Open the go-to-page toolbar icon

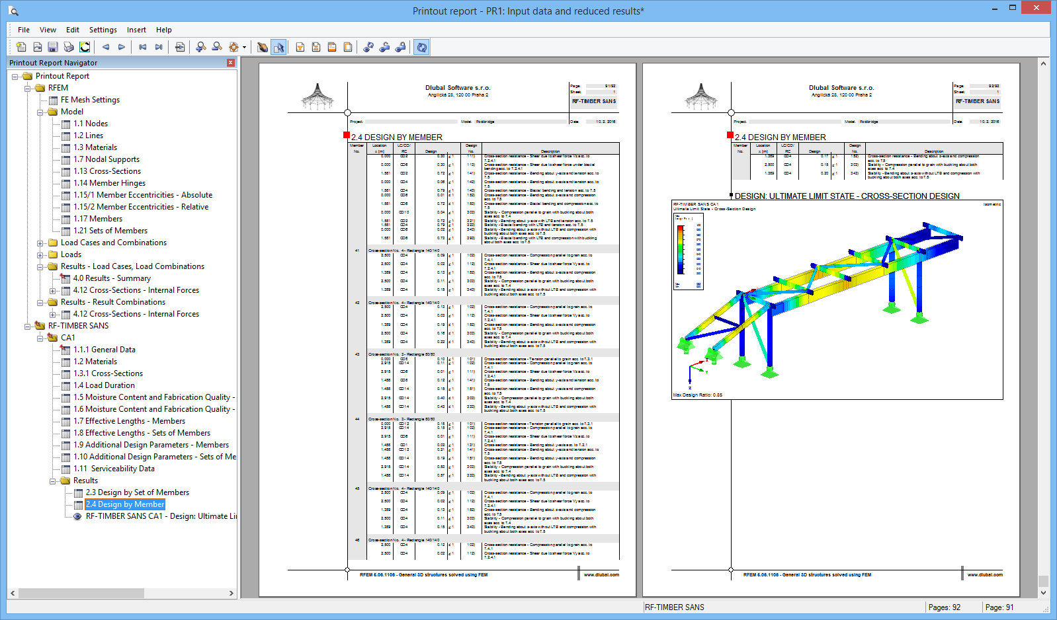(180, 47)
